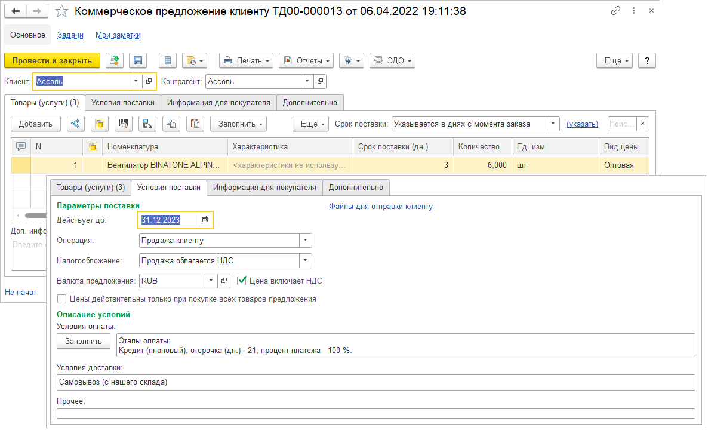This screenshot has width=708, height=430.
Task: Open RUB currency card icon
Action: click(224, 281)
